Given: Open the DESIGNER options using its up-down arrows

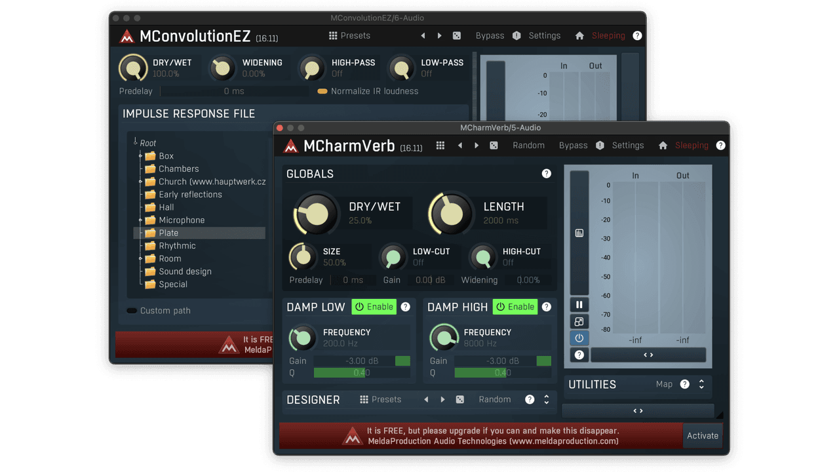Looking at the screenshot, I should [x=547, y=399].
